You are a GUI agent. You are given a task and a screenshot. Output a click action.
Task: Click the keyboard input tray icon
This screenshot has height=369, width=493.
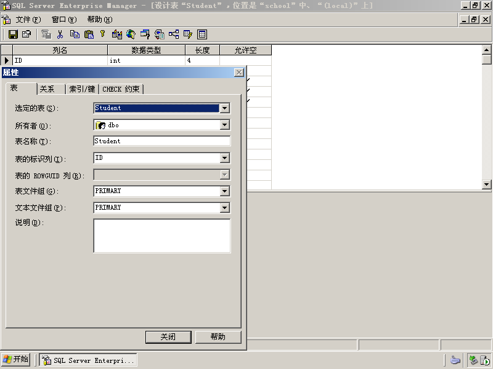coord(455,360)
